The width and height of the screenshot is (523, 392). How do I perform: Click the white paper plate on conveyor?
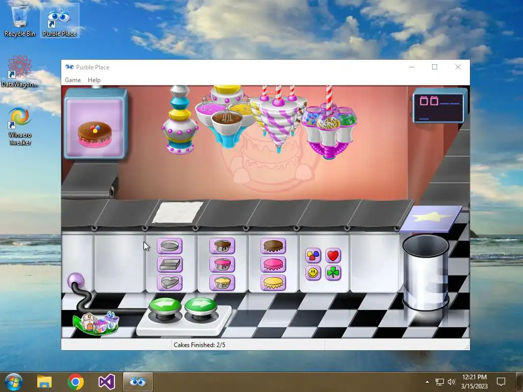coord(178,212)
